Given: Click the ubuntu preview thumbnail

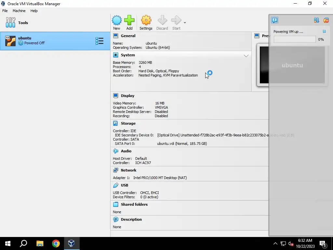Looking at the screenshot, I should click(x=292, y=65).
